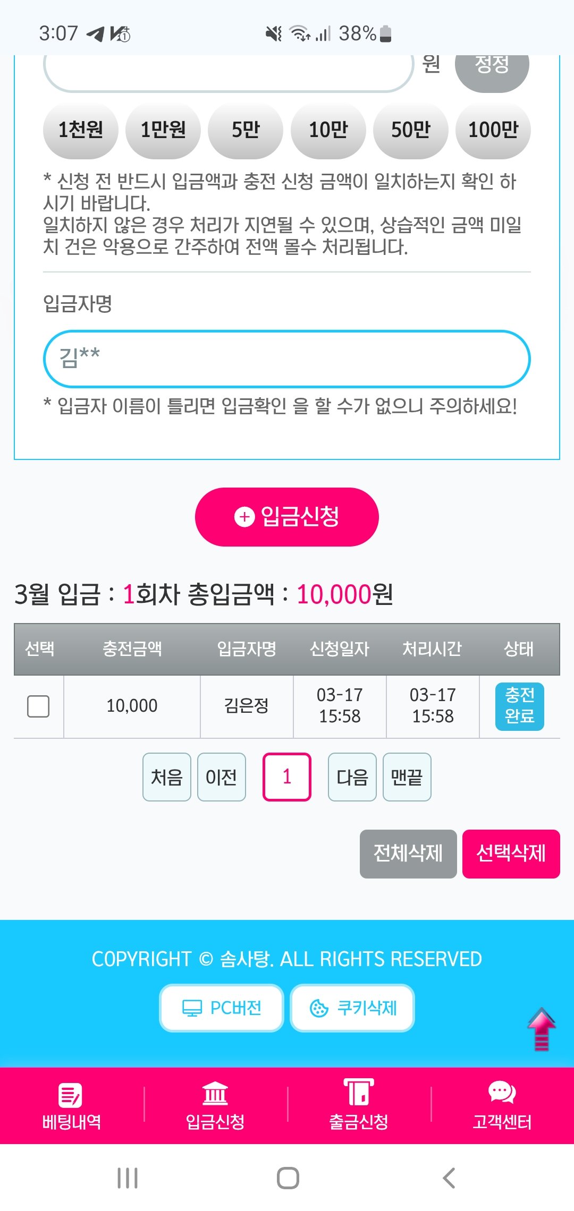Screen dimensions: 574x1211
Task: Open 고객센터 chat bubble icon
Action: [x=502, y=1093]
